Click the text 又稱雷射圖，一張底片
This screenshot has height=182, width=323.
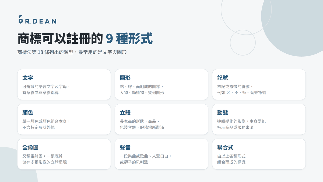tap(43, 156)
